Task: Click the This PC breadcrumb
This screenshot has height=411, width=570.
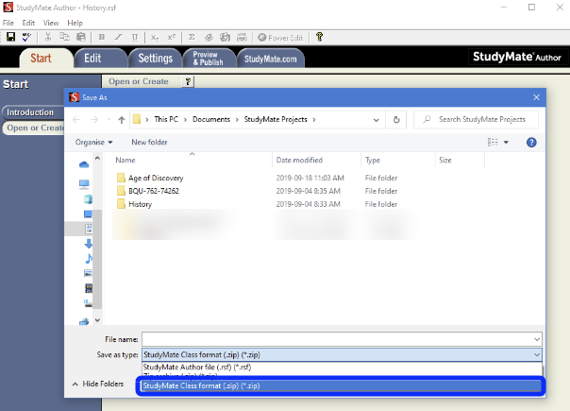Action: point(166,119)
